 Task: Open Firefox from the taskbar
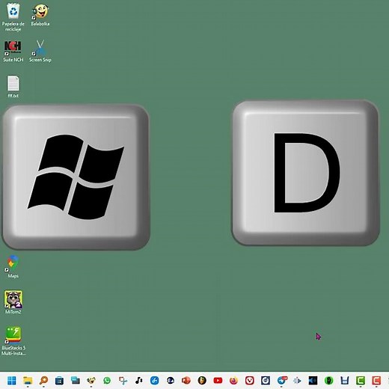234,381
